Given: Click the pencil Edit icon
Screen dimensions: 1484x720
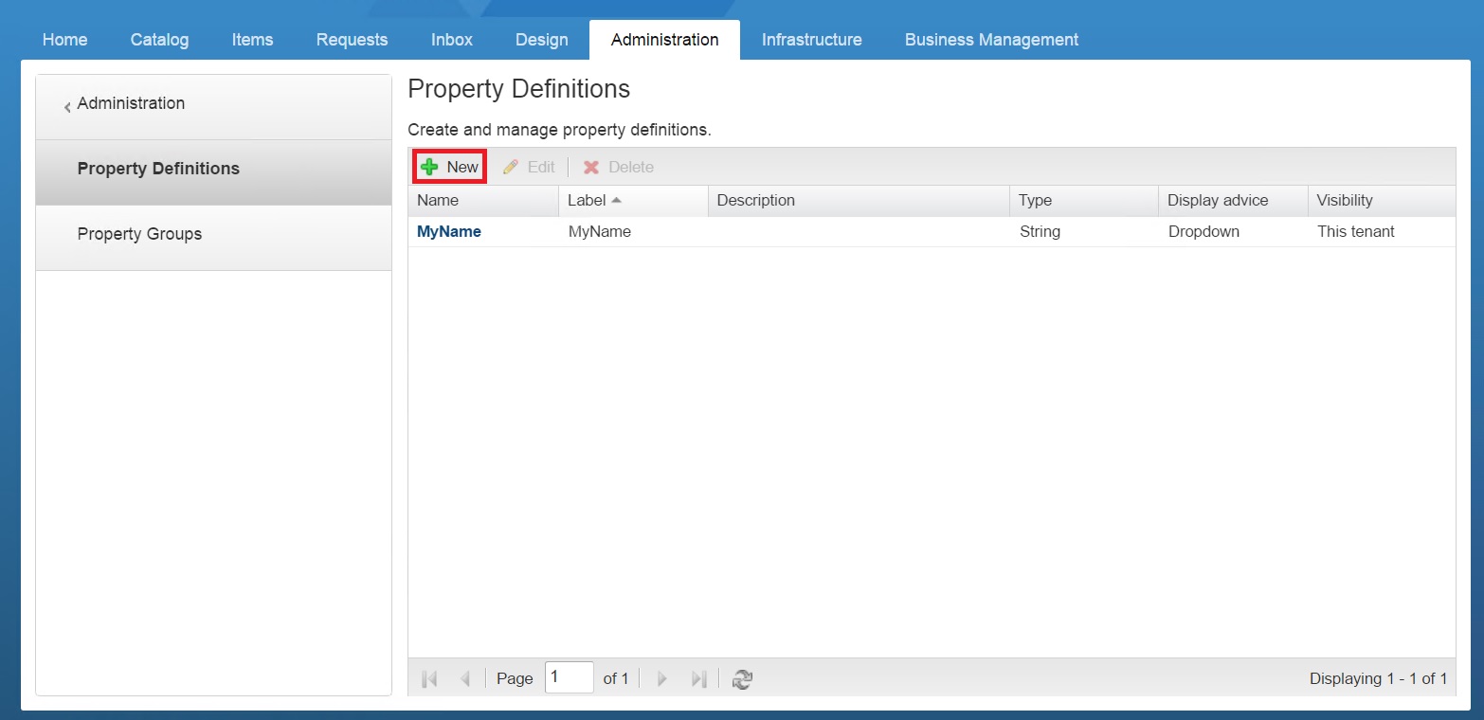Looking at the screenshot, I should 511,167.
